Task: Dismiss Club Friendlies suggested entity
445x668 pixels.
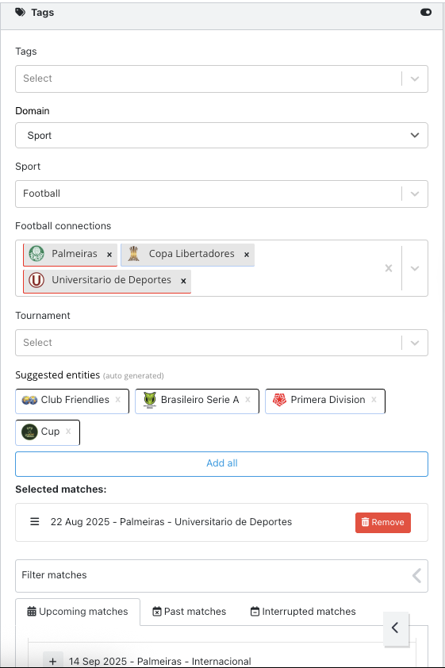Action: (x=118, y=400)
